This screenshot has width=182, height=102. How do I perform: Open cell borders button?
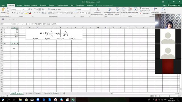pyautogui.click(x=22, y=13)
